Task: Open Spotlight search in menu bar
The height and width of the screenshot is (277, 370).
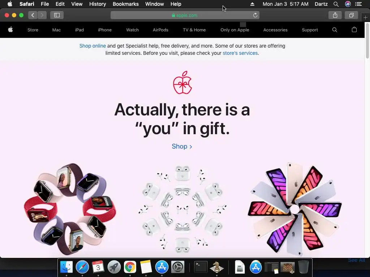Action: click(336, 4)
